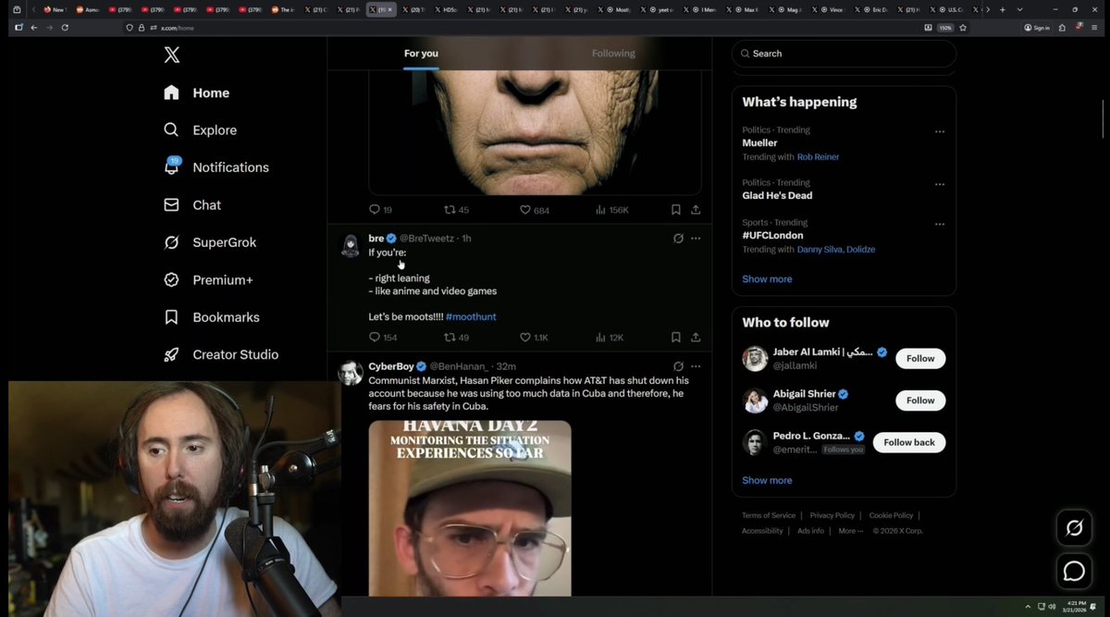1110x617 pixels.
Task: Open Notifications from the sidebar
Action: click(229, 167)
